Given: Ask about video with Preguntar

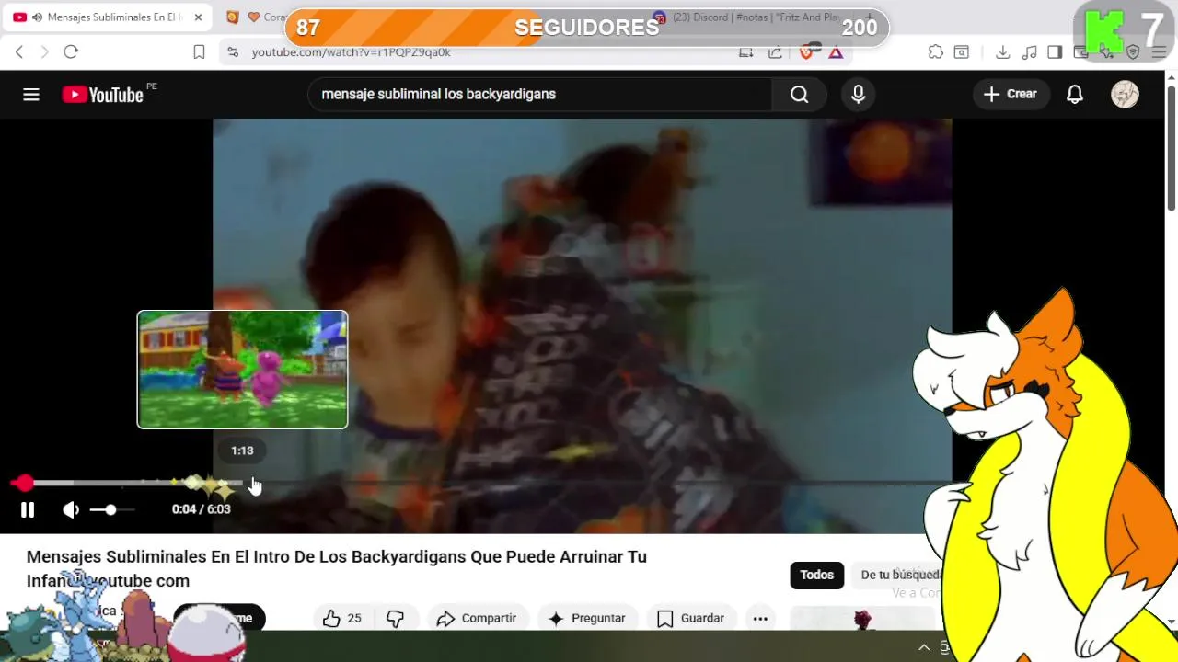Looking at the screenshot, I should click(586, 618).
